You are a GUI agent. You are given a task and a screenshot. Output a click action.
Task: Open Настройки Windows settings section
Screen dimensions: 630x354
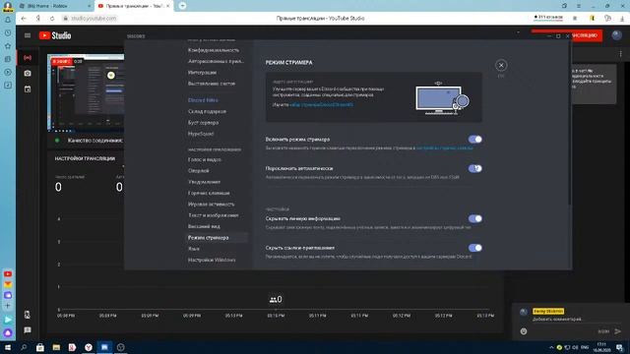212,260
